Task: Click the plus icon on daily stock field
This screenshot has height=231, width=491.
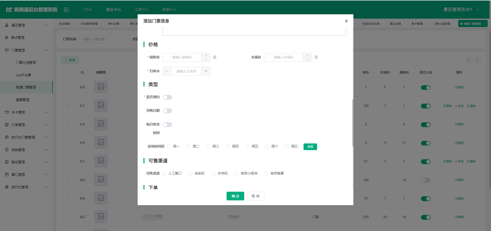Action: pos(206,71)
